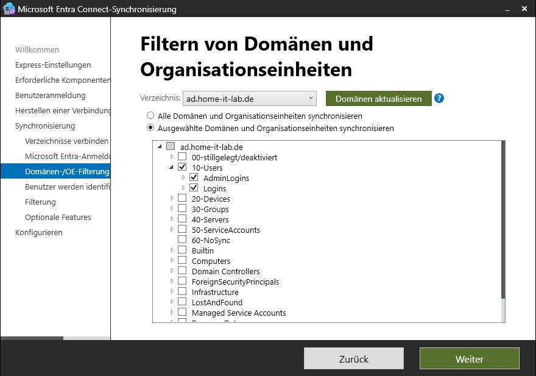Check the Domain Controllers checkbox
The width and height of the screenshot is (536, 376).
pyautogui.click(x=182, y=271)
